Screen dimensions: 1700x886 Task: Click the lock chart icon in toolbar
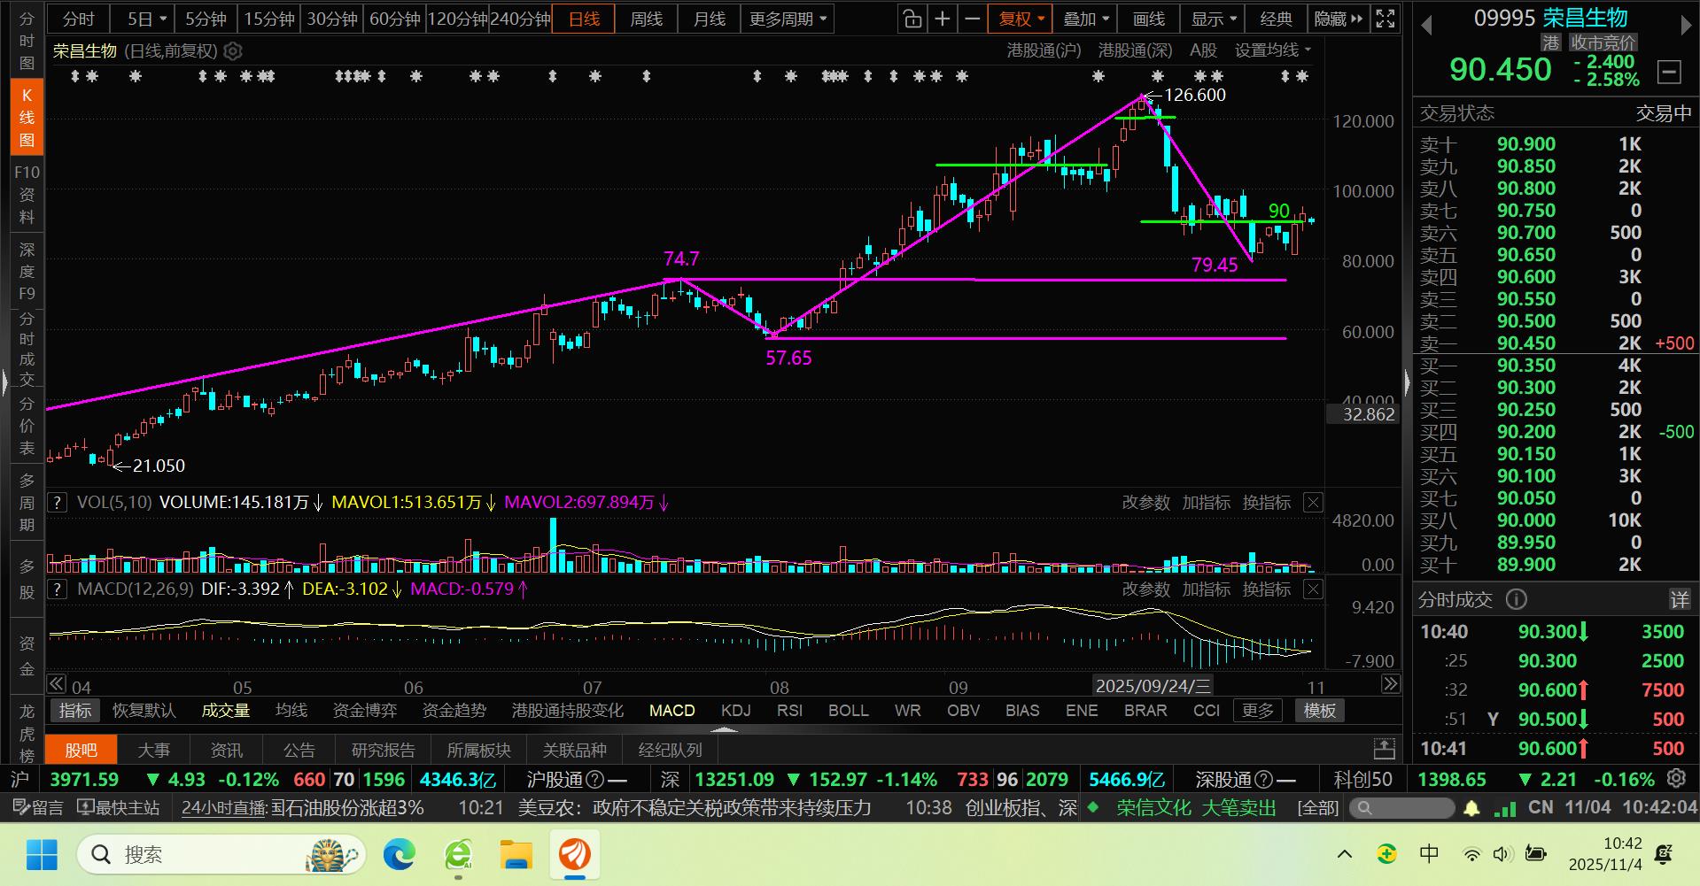(x=912, y=19)
